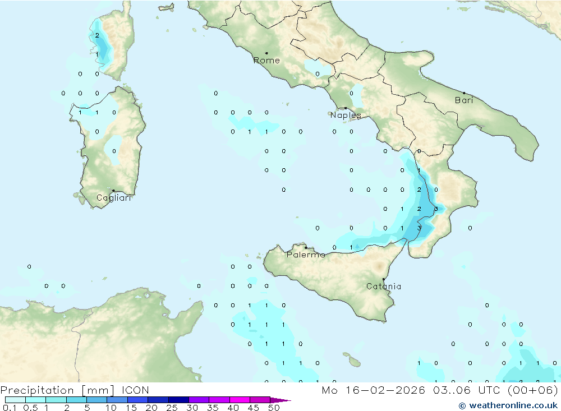Image resolution: width=561 pixels, height=411 pixels.
Task: Click the Catania city label
Action: click(384, 286)
